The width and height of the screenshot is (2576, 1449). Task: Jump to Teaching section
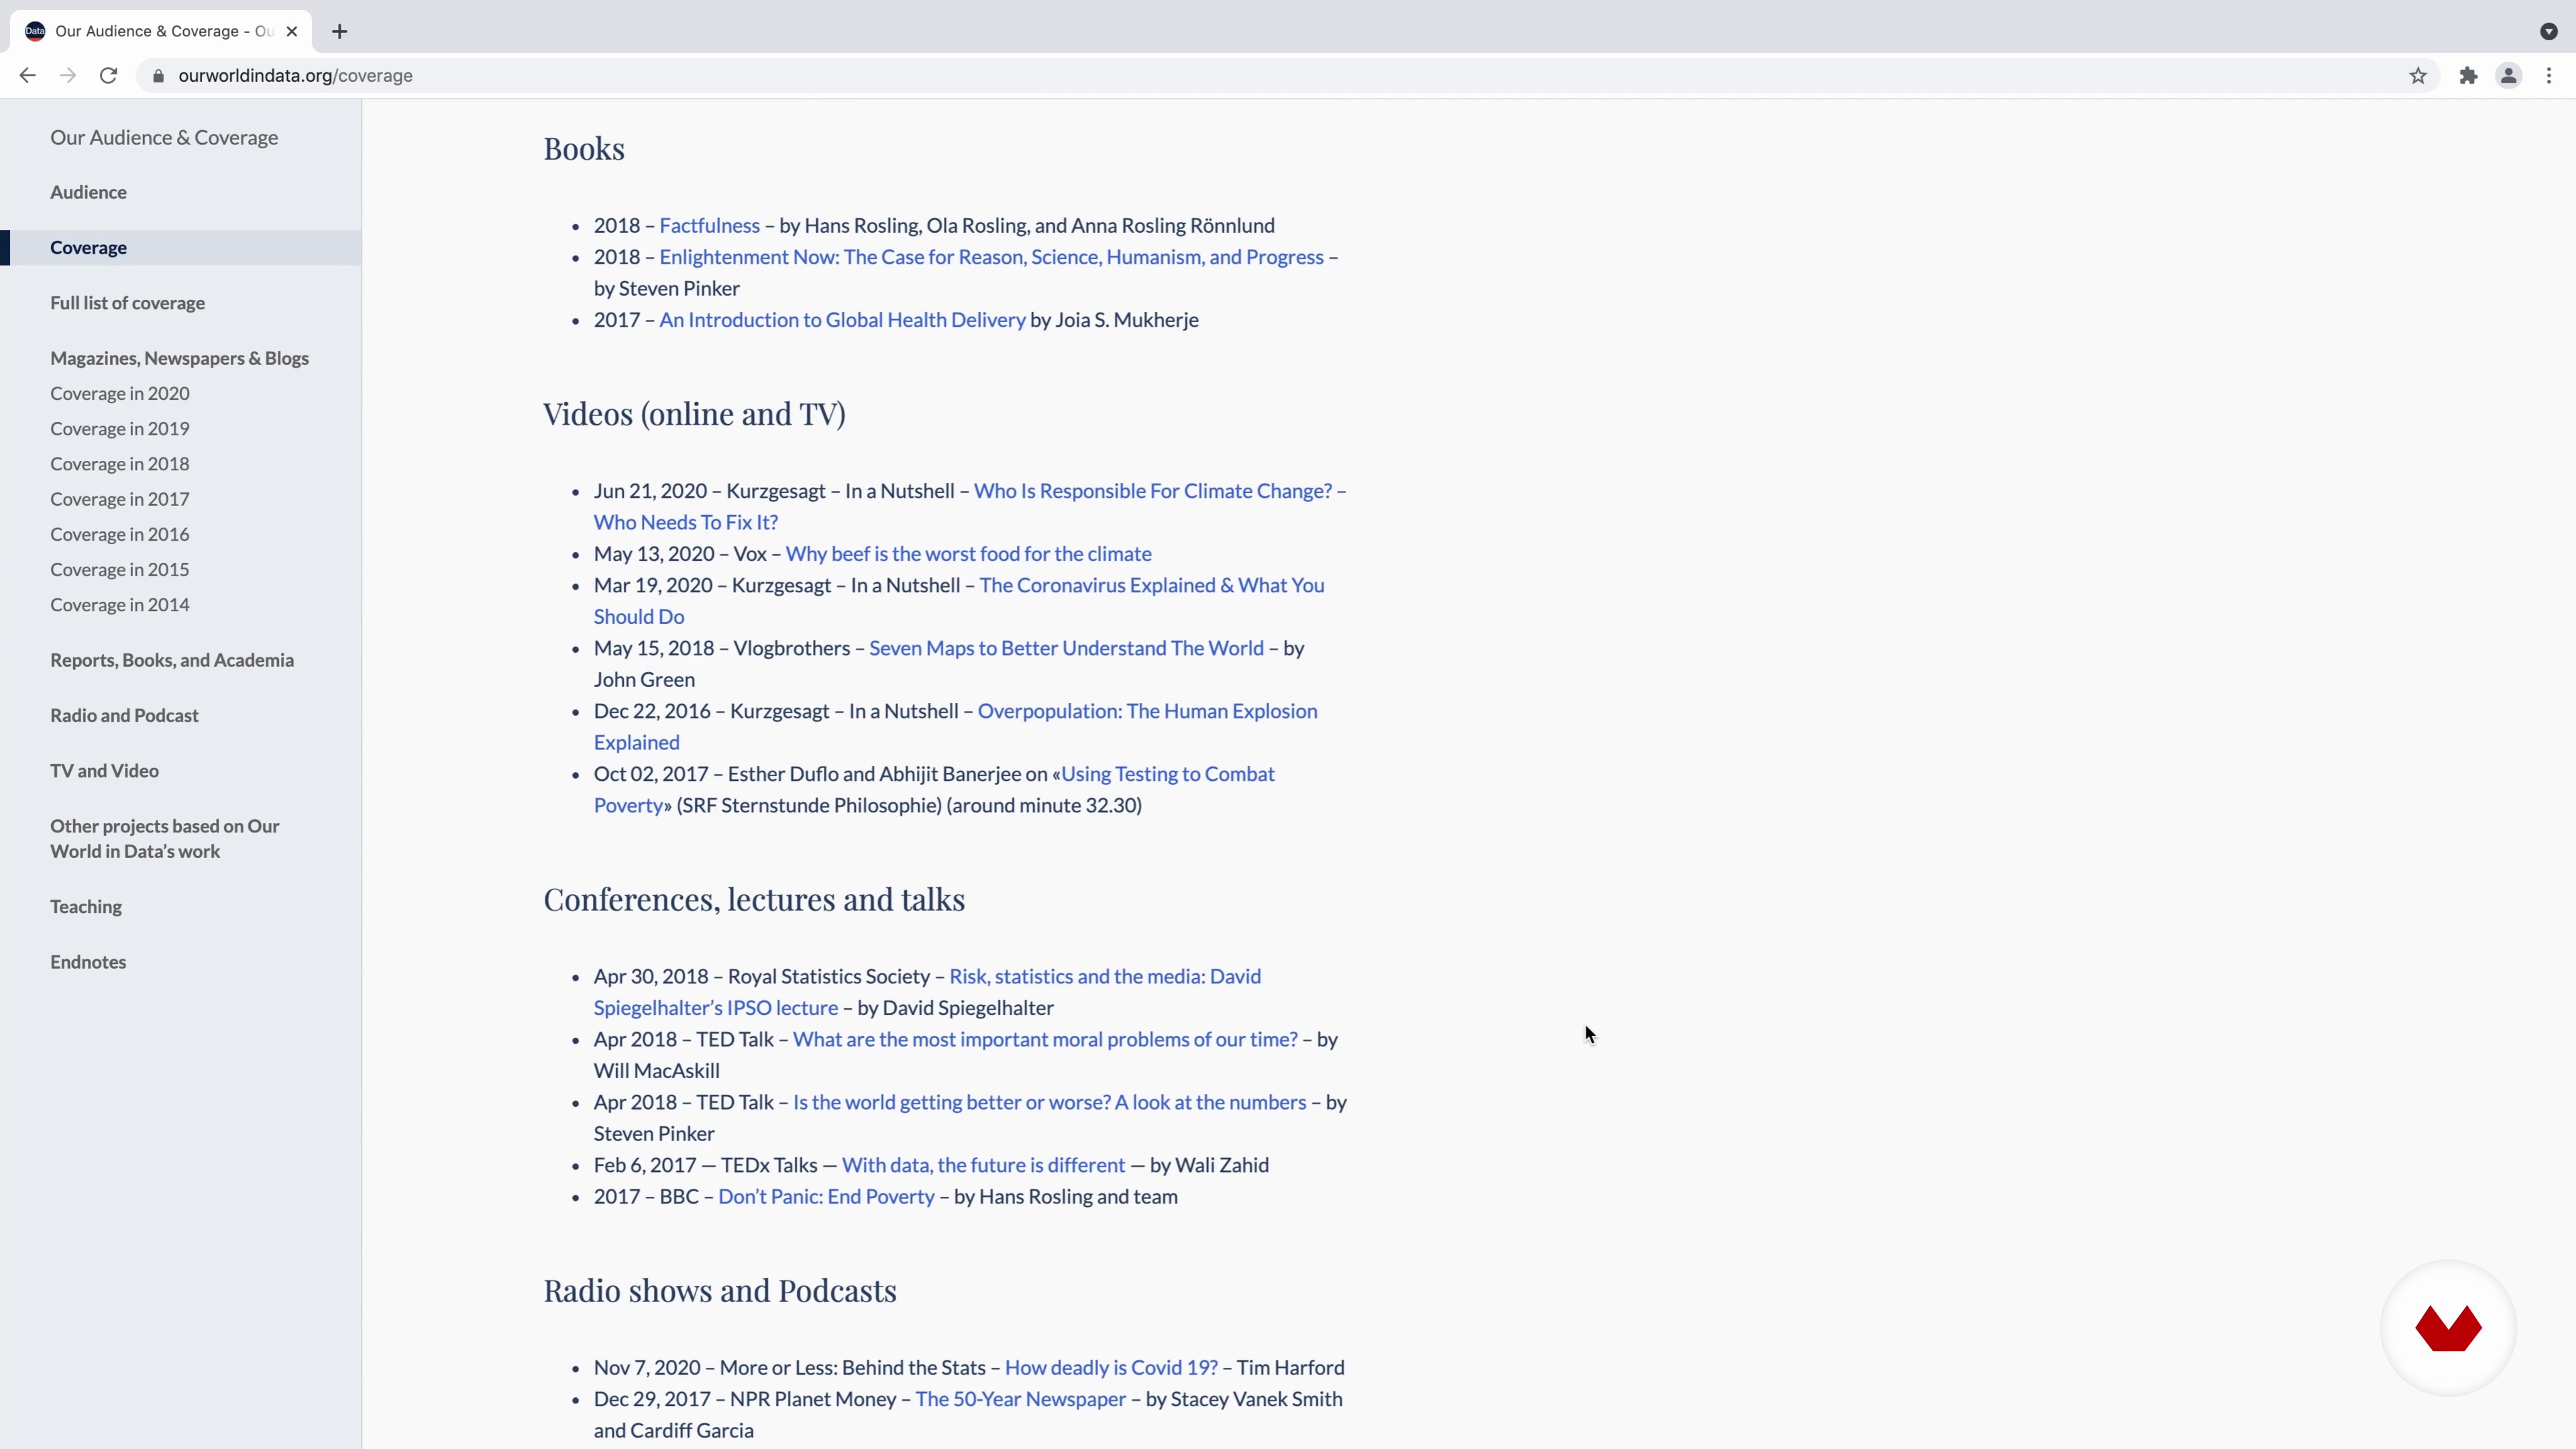(x=86, y=906)
